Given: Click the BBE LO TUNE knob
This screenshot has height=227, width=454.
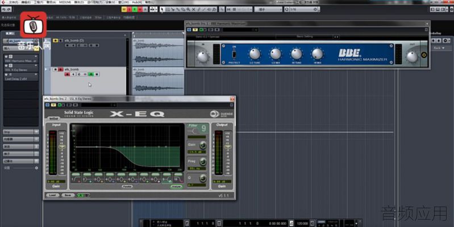Looking at the screenshot, I should point(255,54).
